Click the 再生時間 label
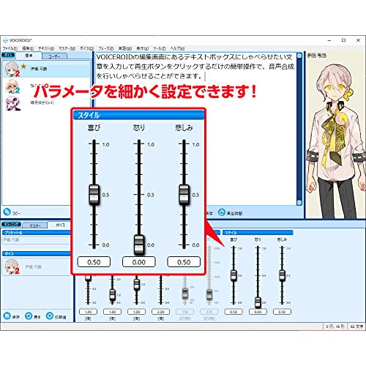The height and width of the screenshot is (366, 366). point(234,213)
